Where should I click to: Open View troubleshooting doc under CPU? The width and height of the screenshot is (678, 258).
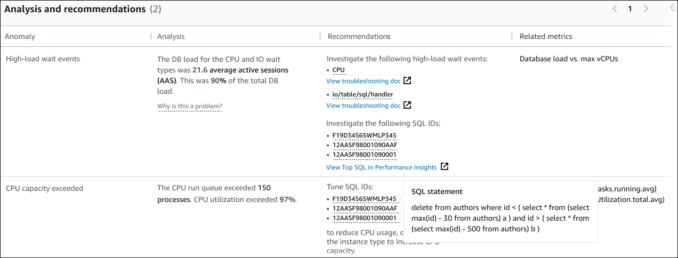(363, 81)
